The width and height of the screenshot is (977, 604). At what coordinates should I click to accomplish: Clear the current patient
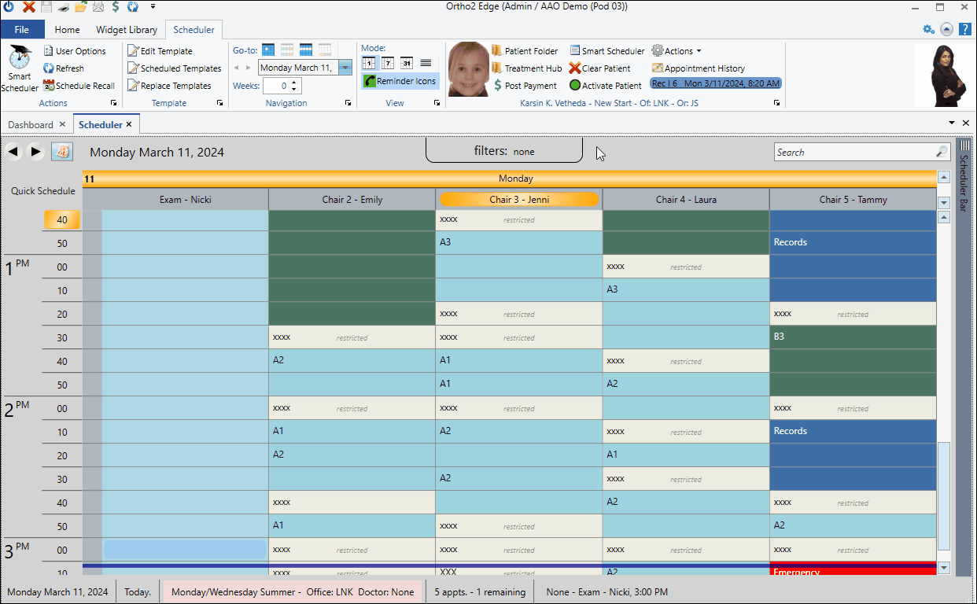point(575,68)
